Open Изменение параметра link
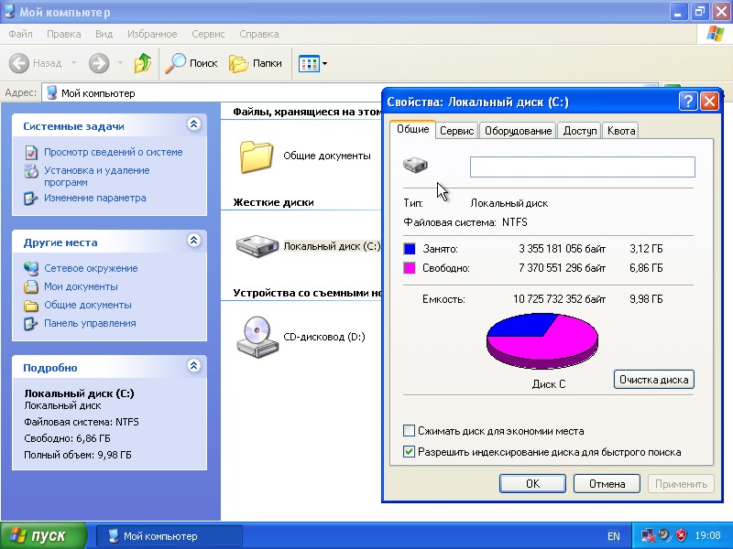 pos(95,198)
